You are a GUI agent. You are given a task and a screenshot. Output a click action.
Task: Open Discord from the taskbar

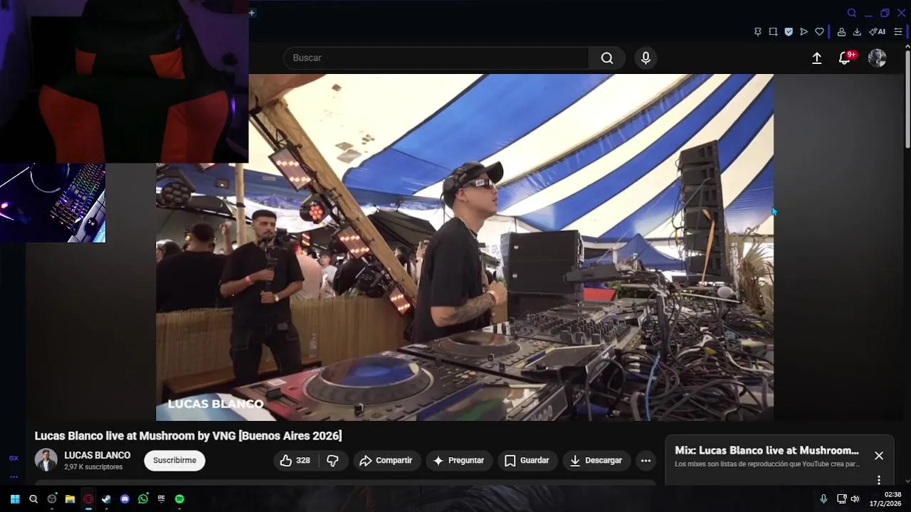(125, 499)
